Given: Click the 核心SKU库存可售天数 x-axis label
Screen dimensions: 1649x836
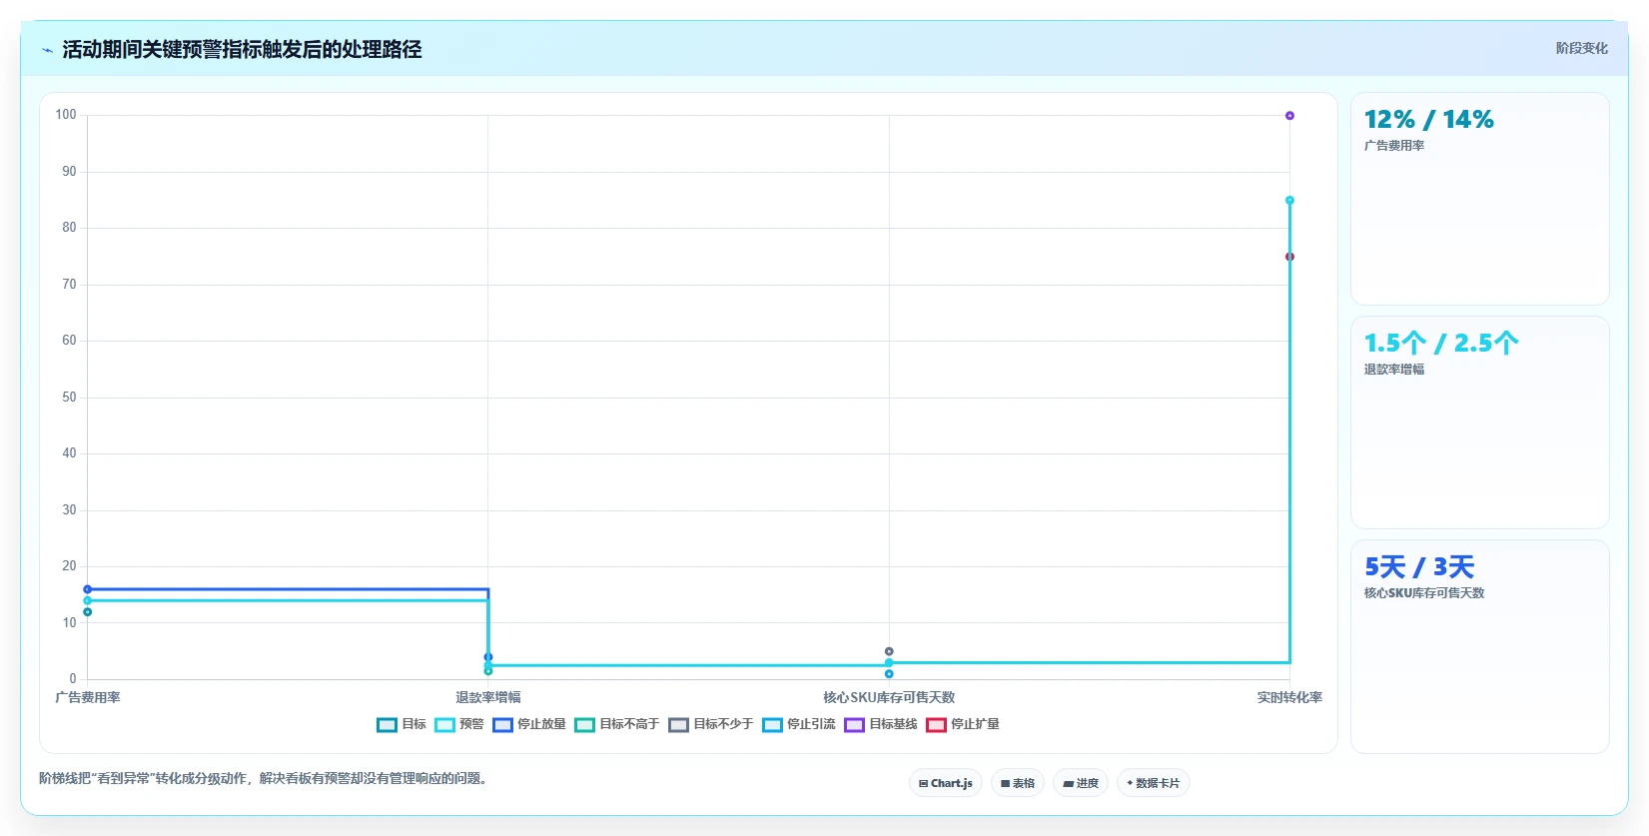Looking at the screenshot, I should tap(889, 697).
